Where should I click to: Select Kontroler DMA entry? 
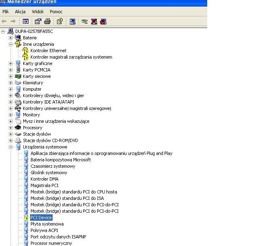pyautogui.click(x=45, y=179)
